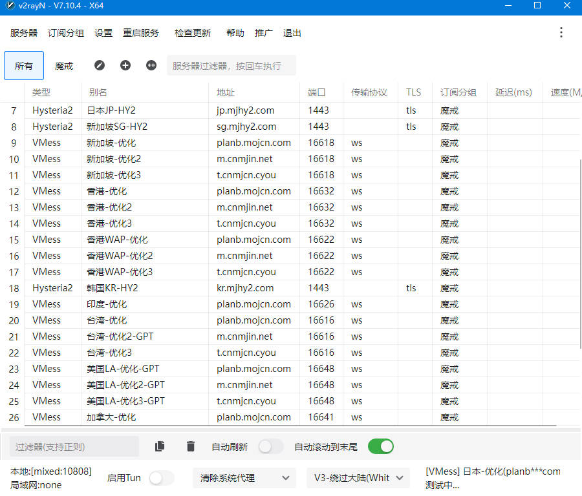
Task: Toggle the 自动刷新 switch
Action: point(270,446)
